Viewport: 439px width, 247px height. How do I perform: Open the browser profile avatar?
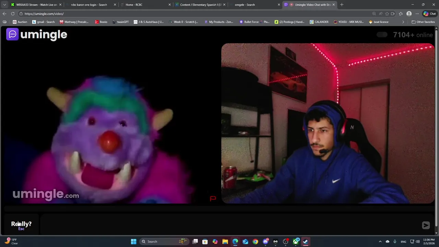409,14
